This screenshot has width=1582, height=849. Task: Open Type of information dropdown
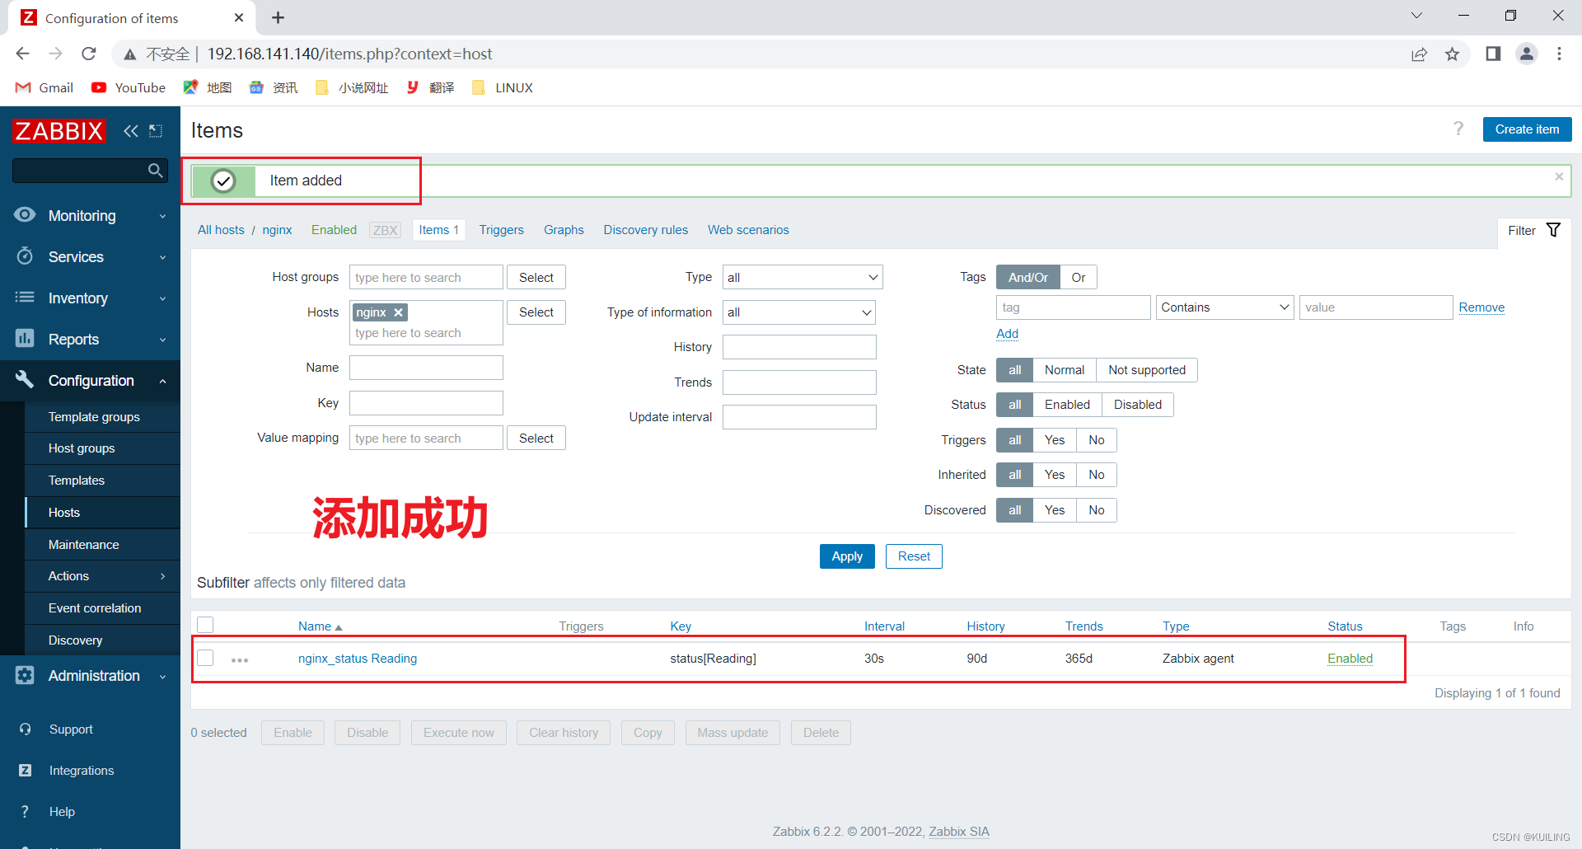(x=798, y=312)
